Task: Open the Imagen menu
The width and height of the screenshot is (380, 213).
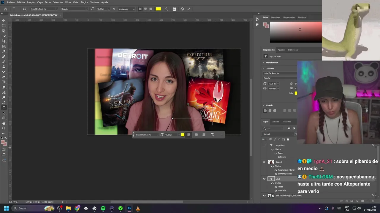Action: pyautogui.click(x=31, y=2)
